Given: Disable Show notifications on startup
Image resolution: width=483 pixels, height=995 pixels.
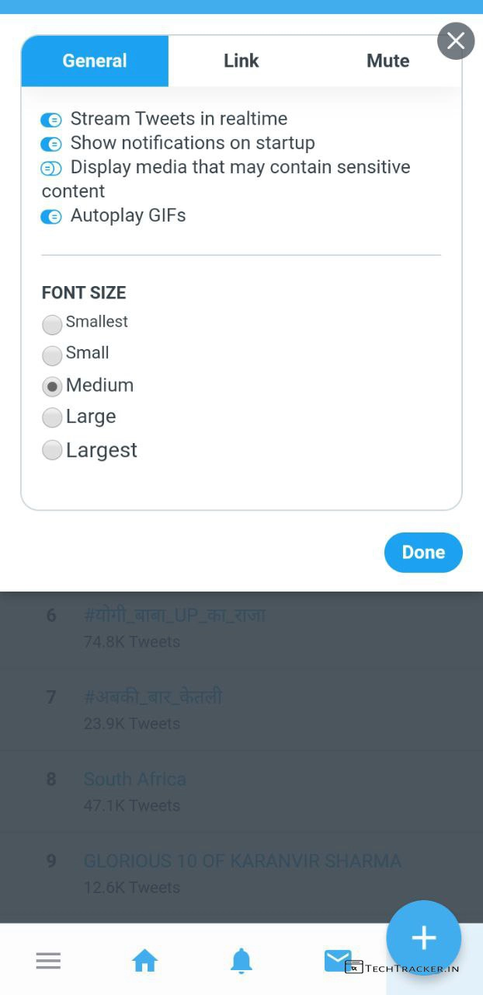Looking at the screenshot, I should click(x=51, y=144).
